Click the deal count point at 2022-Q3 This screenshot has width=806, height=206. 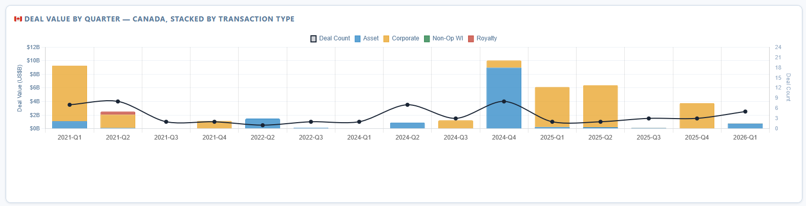coord(311,122)
